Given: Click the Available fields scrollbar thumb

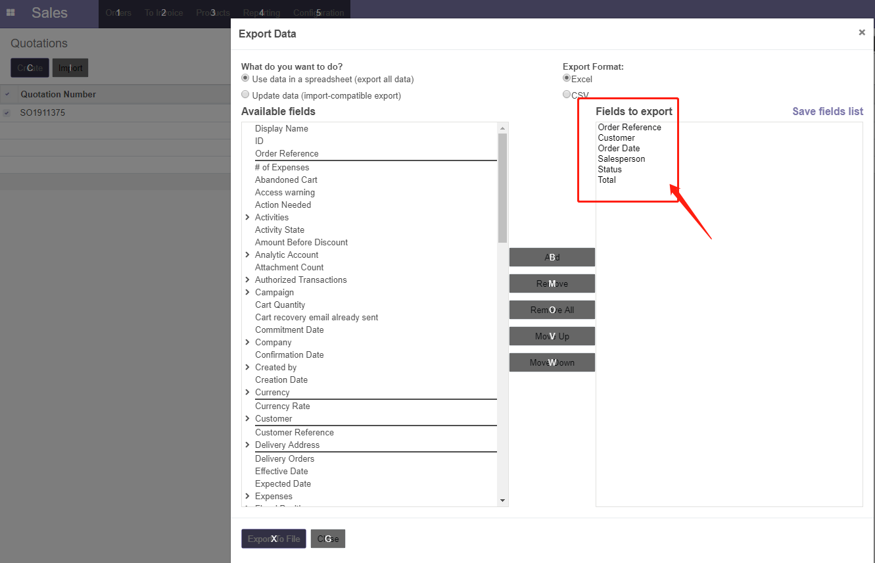Looking at the screenshot, I should (502, 187).
